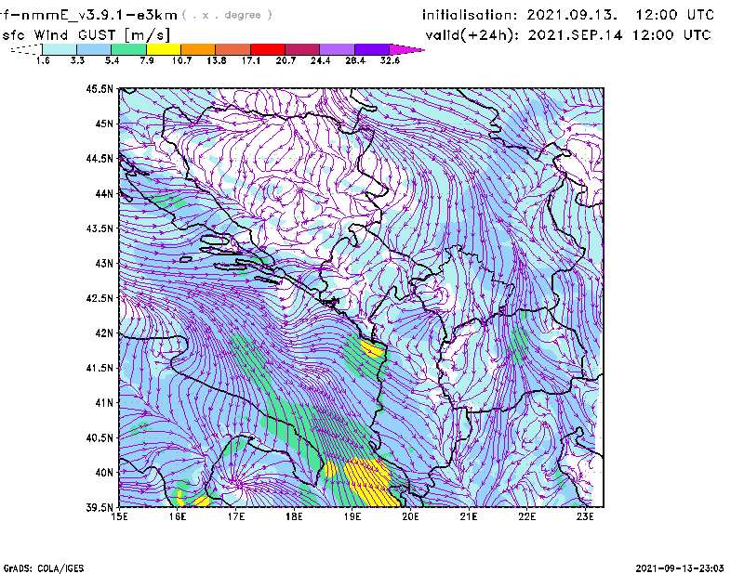Click the white dashed arrow below 1.6 in legend
The image size is (744, 574).
click(x=26, y=49)
